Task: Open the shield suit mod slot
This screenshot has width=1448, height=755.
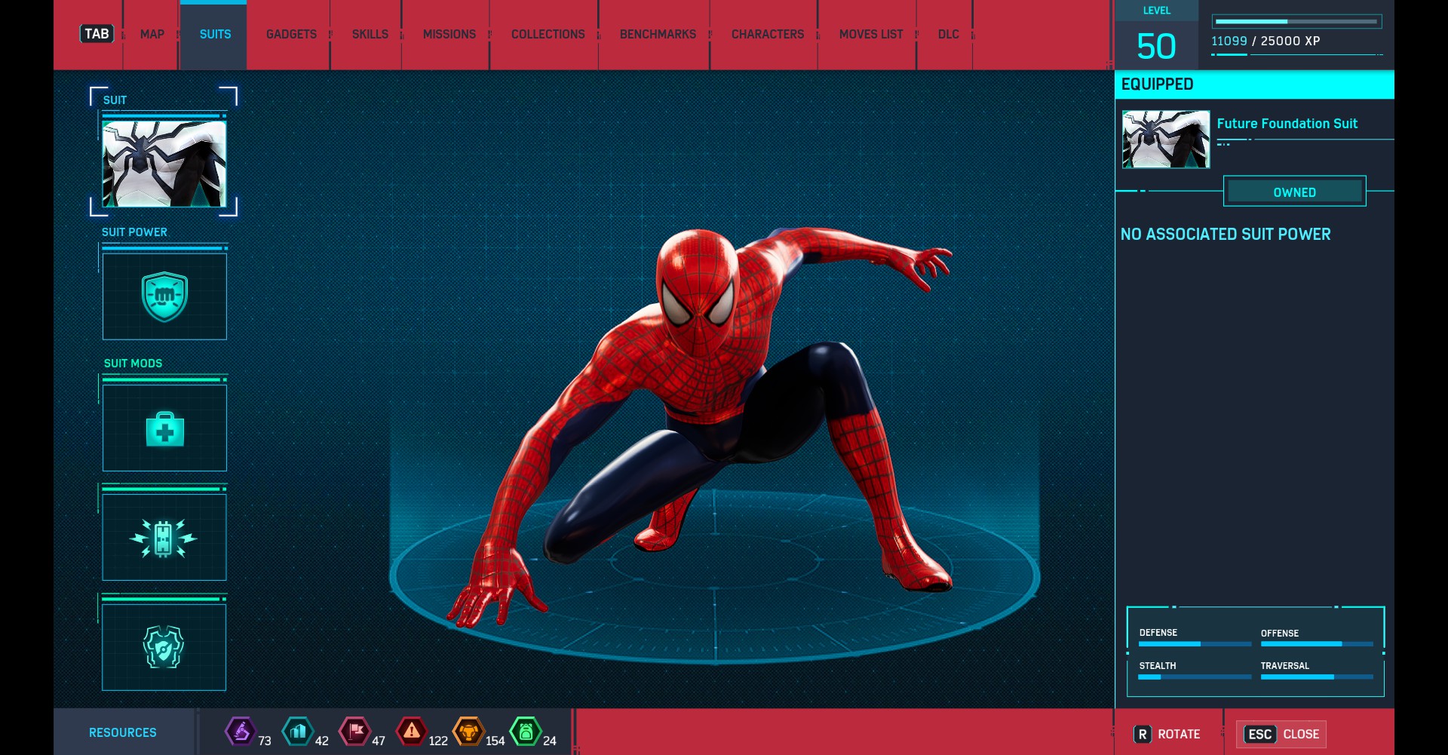Action: click(x=164, y=646)
